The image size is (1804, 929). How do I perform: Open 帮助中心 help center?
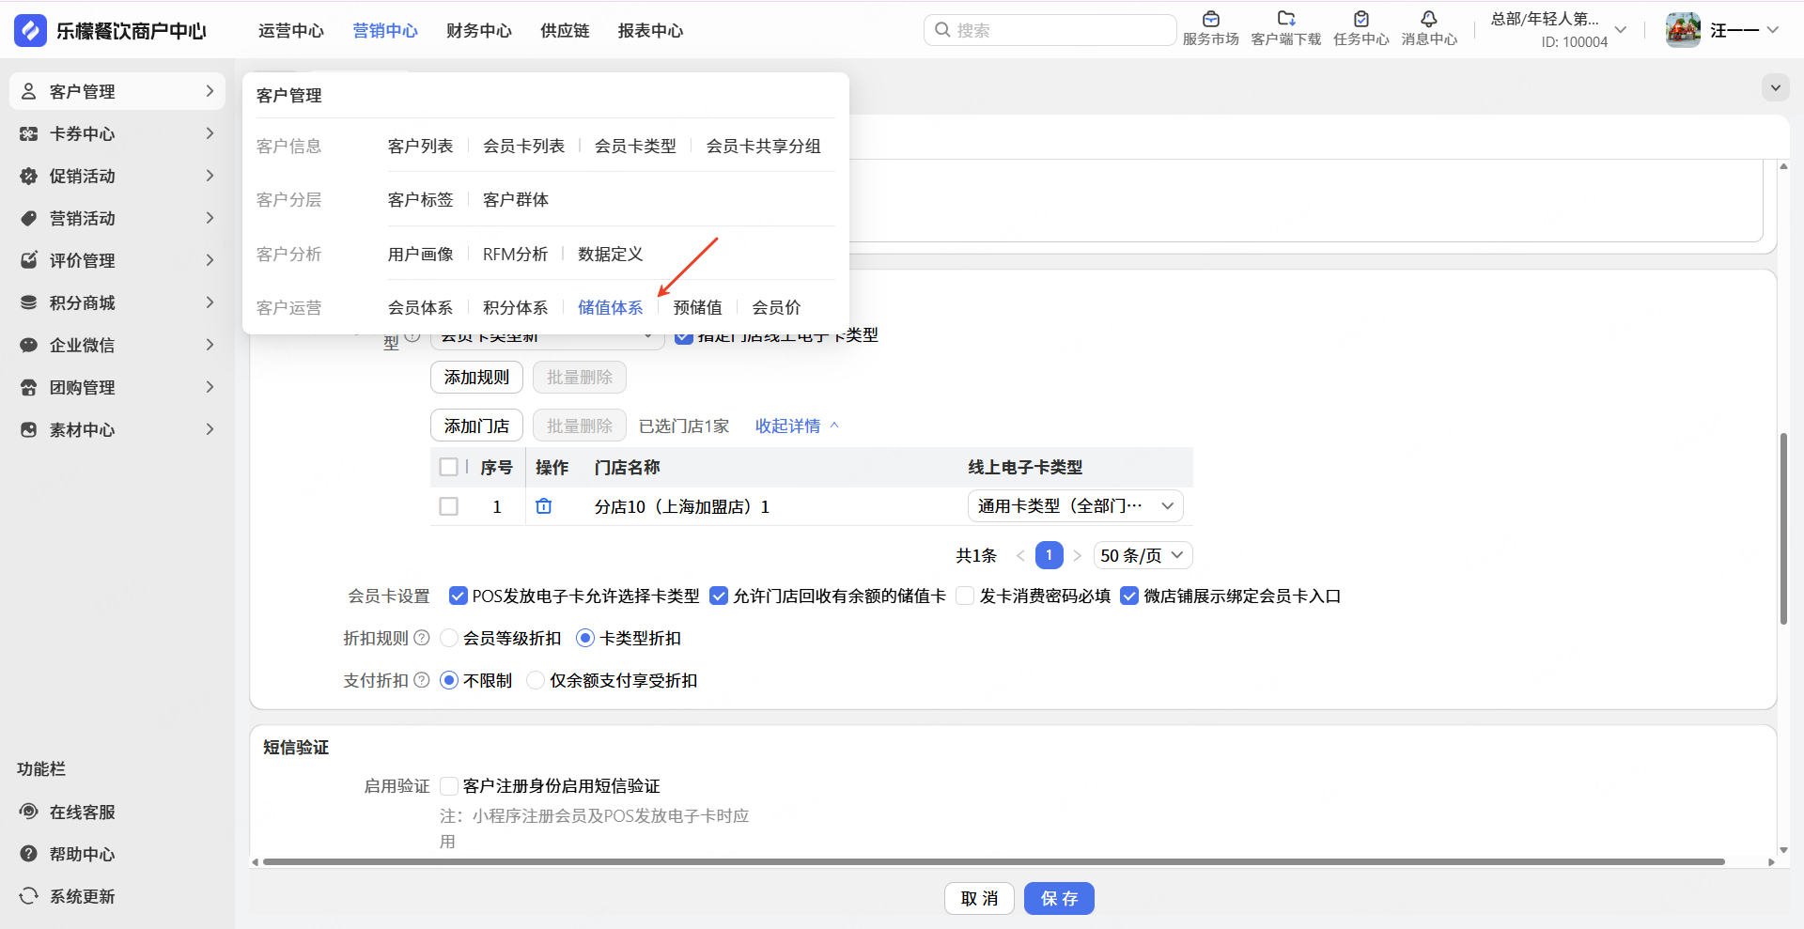[67, 854]
